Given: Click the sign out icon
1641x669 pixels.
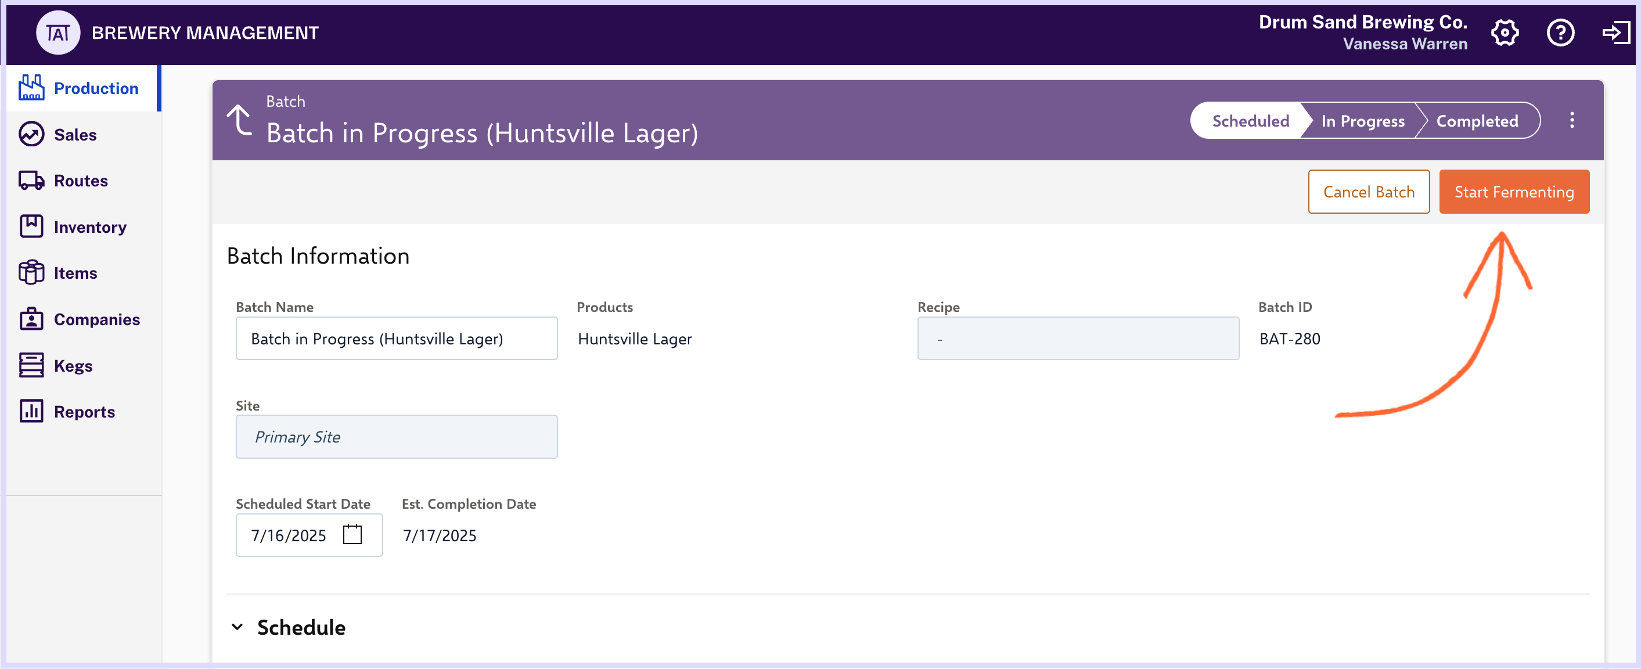Looking at the screenshot, I should tap(1615, 33).
